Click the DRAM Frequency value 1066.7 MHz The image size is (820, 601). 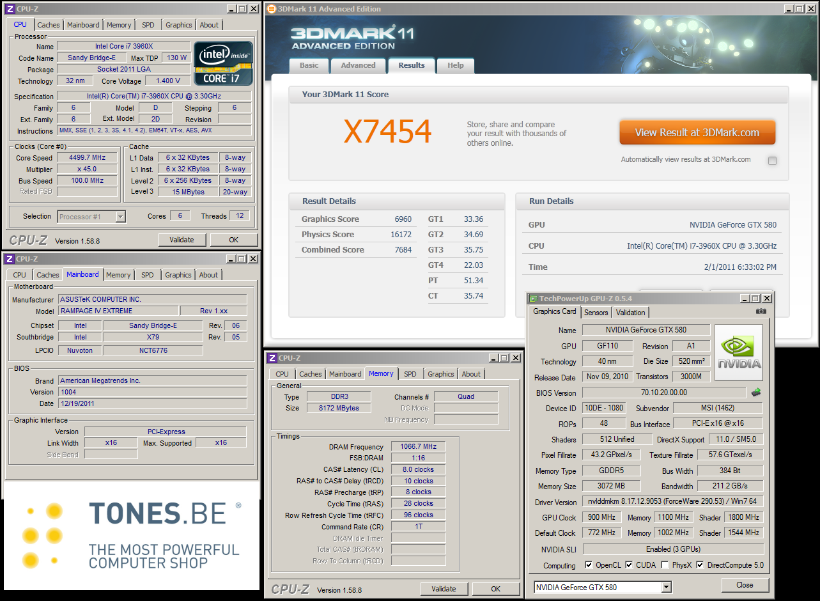(419, 447)
